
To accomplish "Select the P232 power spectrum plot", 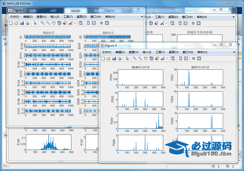I will [141, 99].
